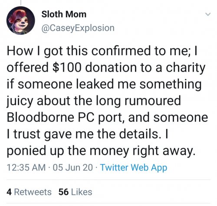Screen dimensions: 217x206
Task: Open the @CaseyExplosion handle link
Action: (78, 28)
